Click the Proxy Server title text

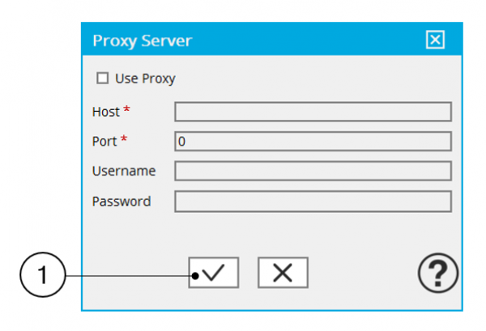[x=142, y=40]
